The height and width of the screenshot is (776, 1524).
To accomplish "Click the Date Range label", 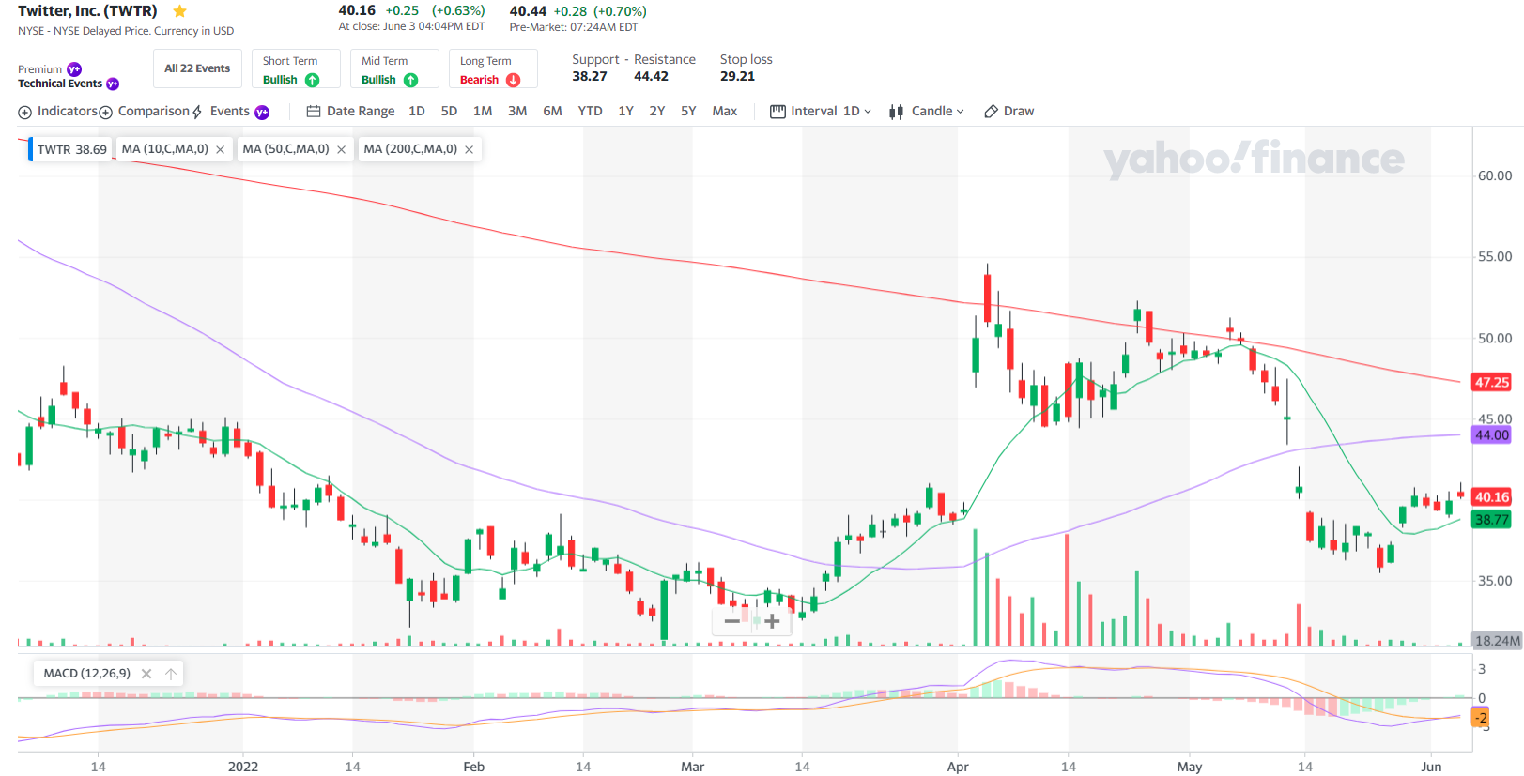I will [x=361, y=111].
